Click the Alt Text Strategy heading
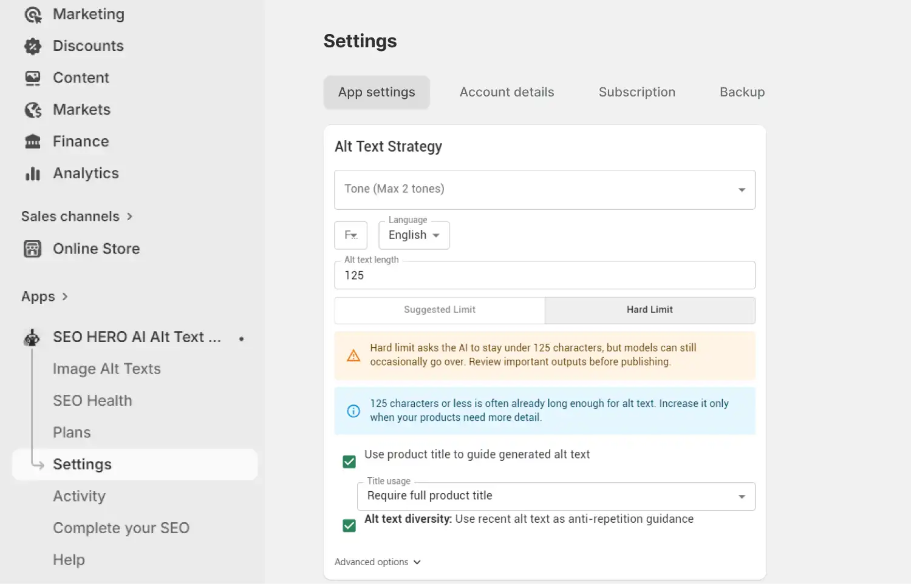Image resolution: width=911 pixels, height=584 pixels. click(389, 147)
